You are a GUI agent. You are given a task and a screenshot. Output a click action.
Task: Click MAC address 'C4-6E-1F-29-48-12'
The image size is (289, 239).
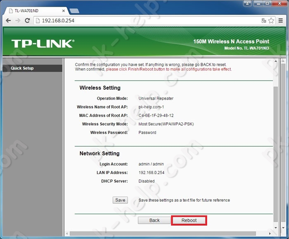point(156,115)
